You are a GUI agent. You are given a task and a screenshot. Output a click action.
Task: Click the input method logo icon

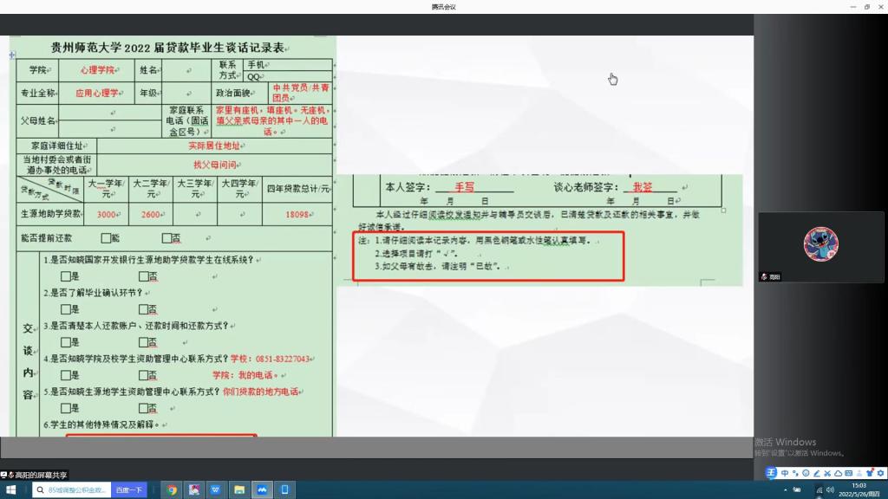click(771, 473)
